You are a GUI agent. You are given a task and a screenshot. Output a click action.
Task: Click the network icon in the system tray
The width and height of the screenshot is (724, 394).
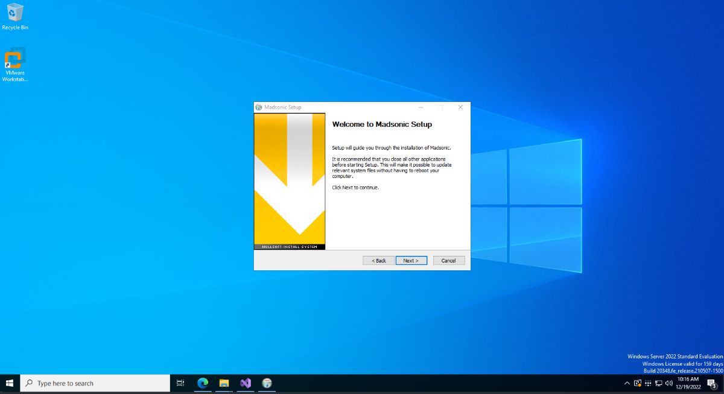coord(658,383)
